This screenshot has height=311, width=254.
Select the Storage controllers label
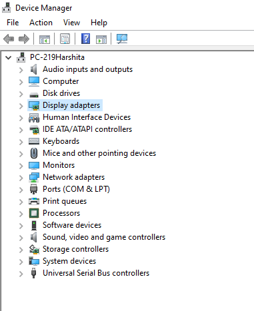pos(75,249)
